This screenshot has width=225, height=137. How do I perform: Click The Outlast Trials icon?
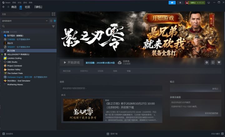(x=5, y=73)
